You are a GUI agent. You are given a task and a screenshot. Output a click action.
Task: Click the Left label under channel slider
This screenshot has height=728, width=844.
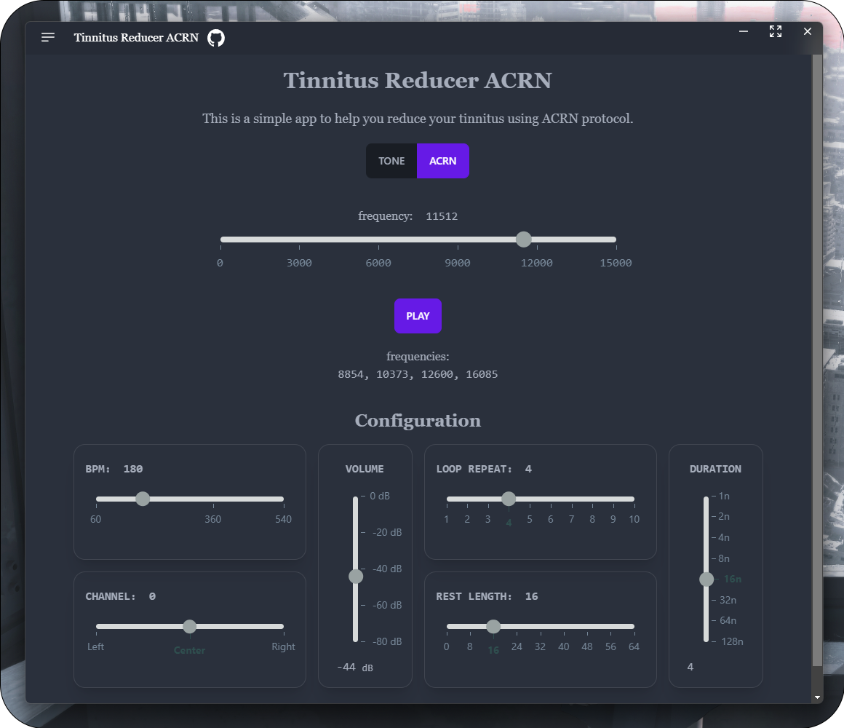tap(95, 646)
